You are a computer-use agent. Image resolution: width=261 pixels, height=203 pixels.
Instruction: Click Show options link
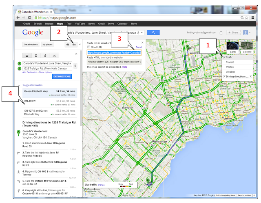[45, 72]
